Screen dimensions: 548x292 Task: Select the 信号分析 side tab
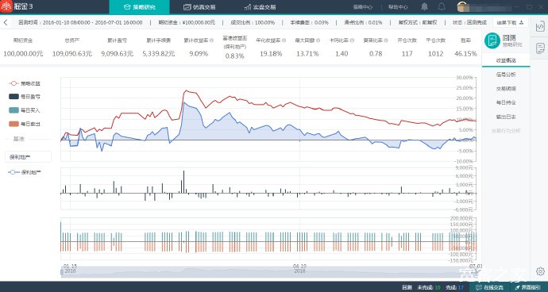point(506,75)
